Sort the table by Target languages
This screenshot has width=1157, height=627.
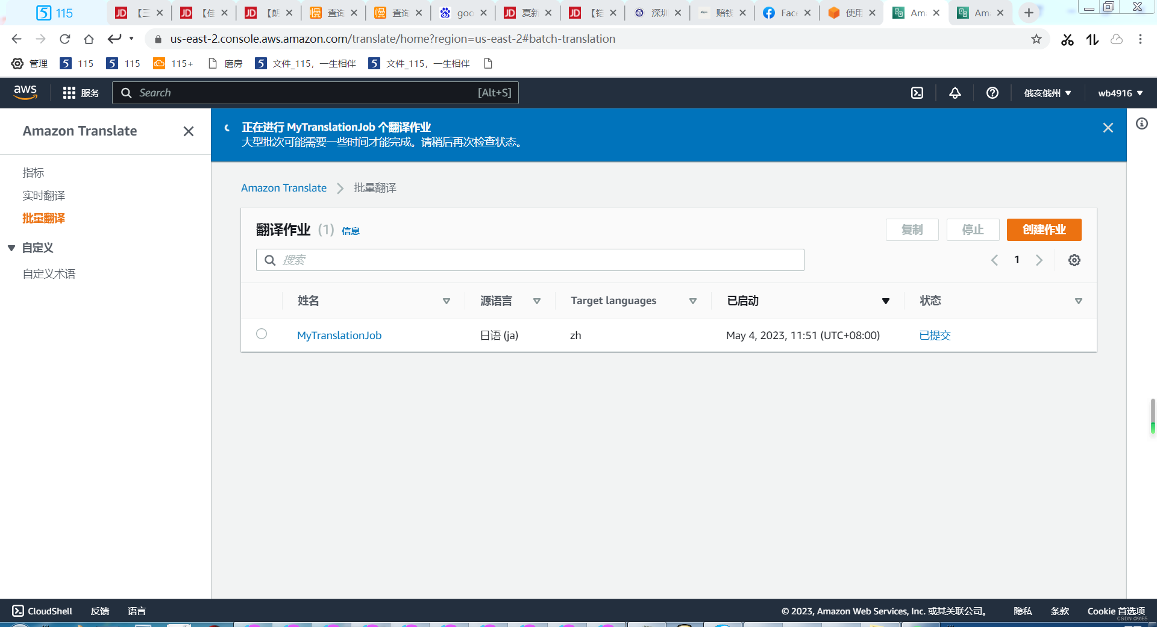click(x=693, y=301)
